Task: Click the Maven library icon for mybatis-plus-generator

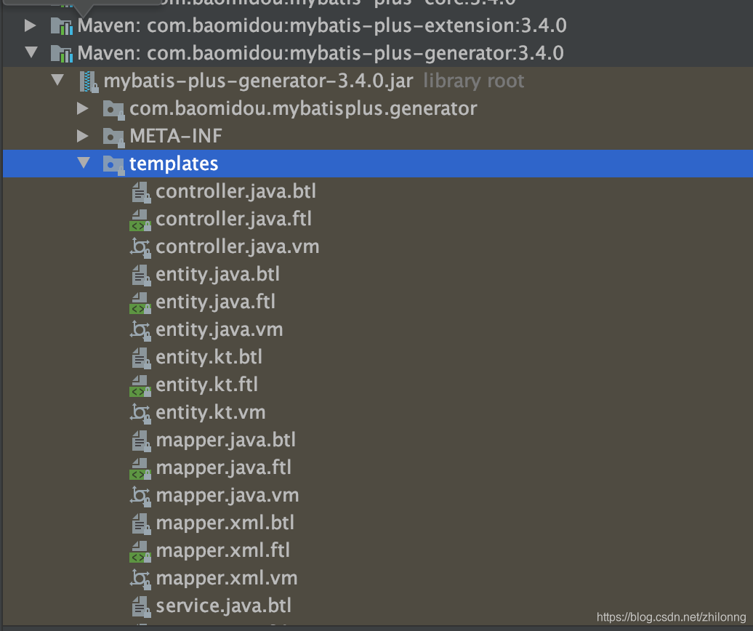Action: click(x=62, y=53)
